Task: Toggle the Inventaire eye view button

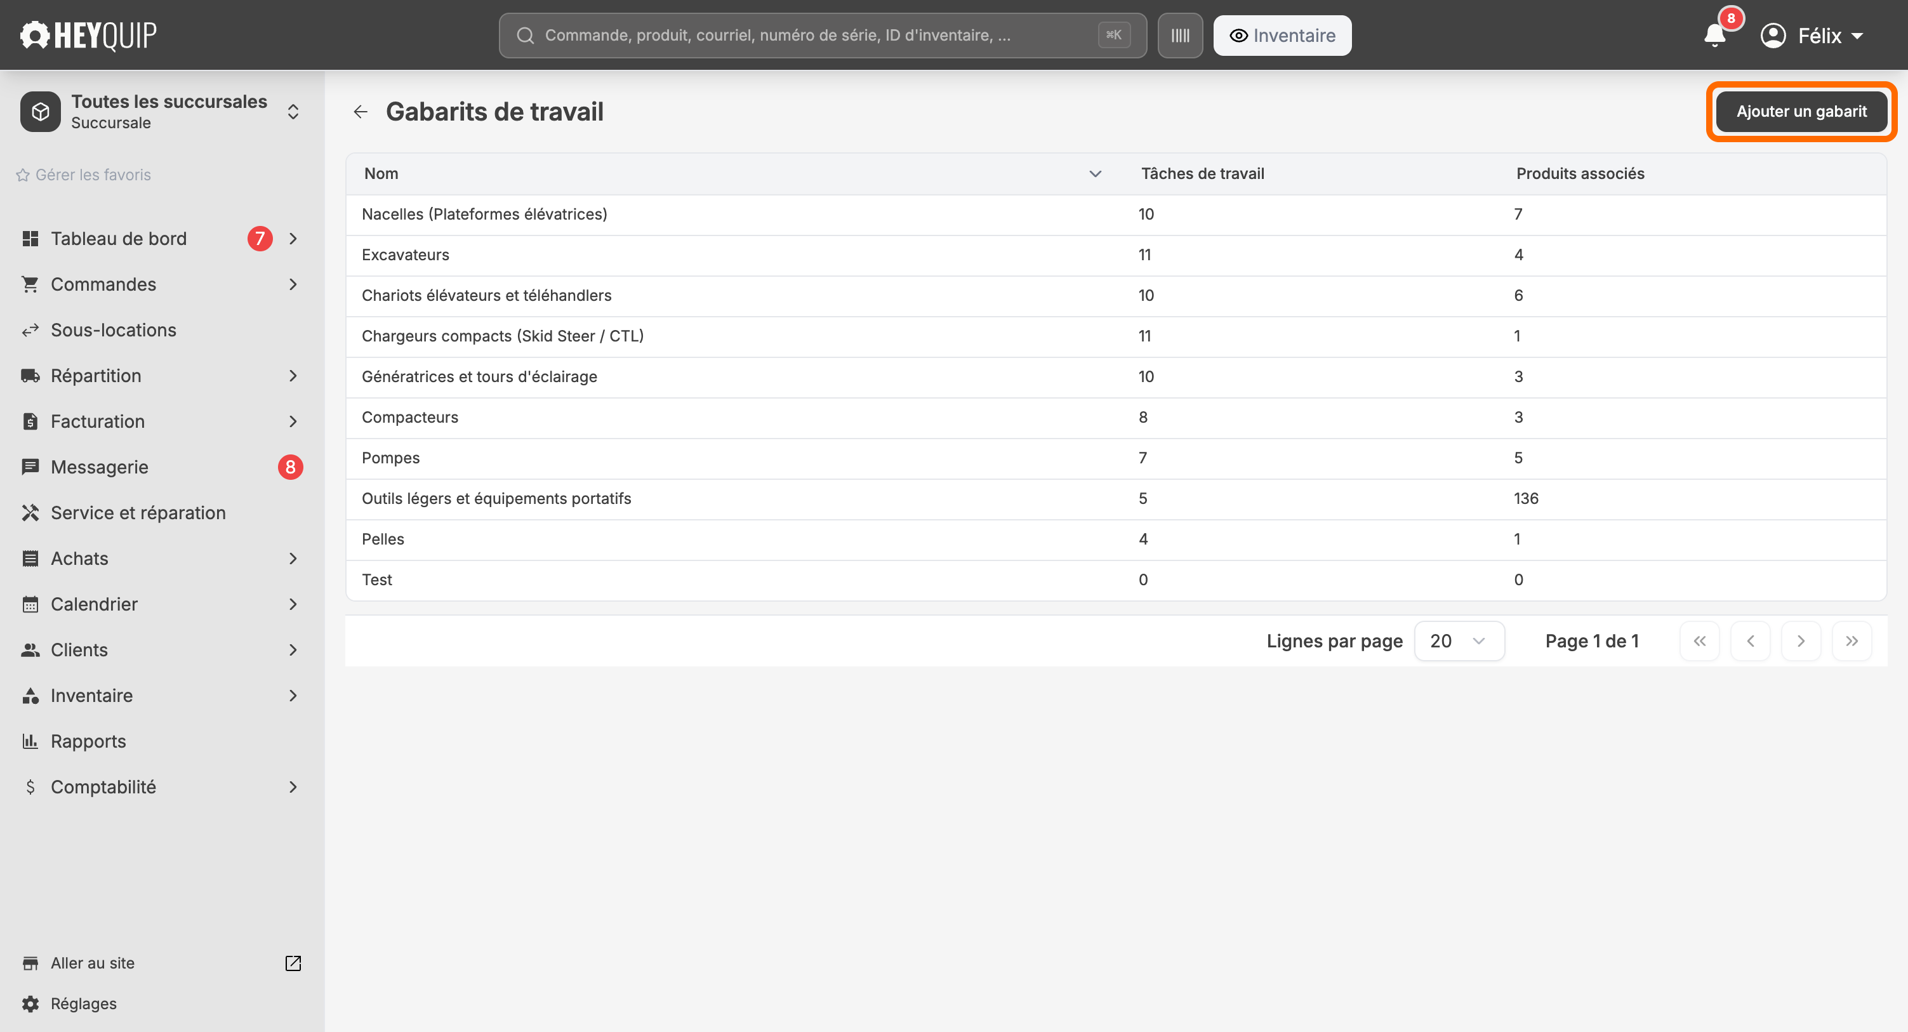Action: click(1282, 35)
